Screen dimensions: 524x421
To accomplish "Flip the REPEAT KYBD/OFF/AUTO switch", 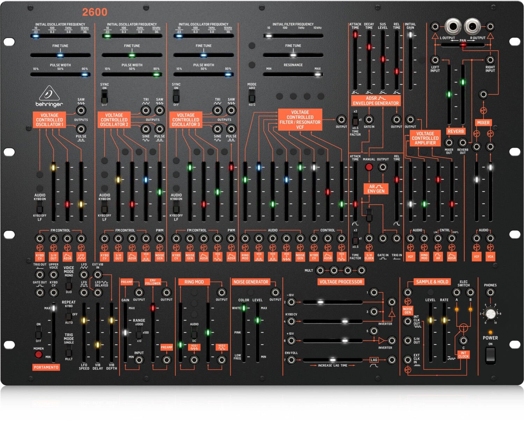I will (69, 314).
